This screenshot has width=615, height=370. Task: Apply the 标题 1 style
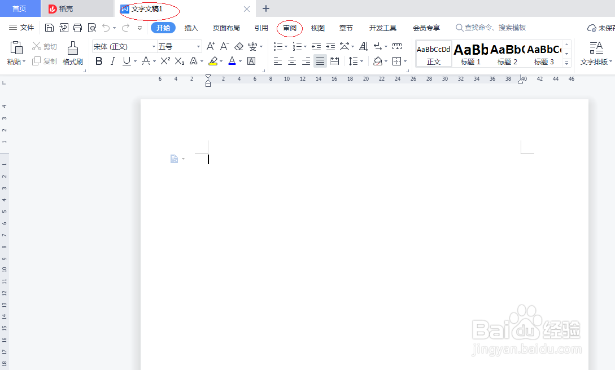[470, 54]
